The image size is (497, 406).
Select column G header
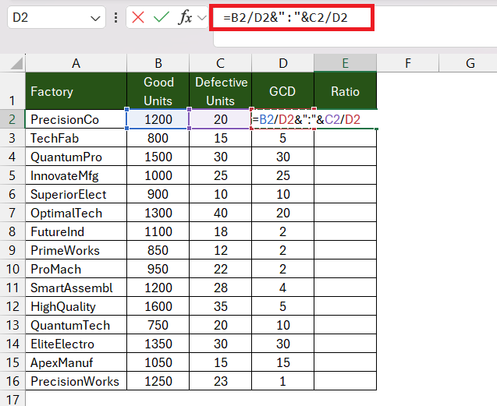click(x=470, y=63)
